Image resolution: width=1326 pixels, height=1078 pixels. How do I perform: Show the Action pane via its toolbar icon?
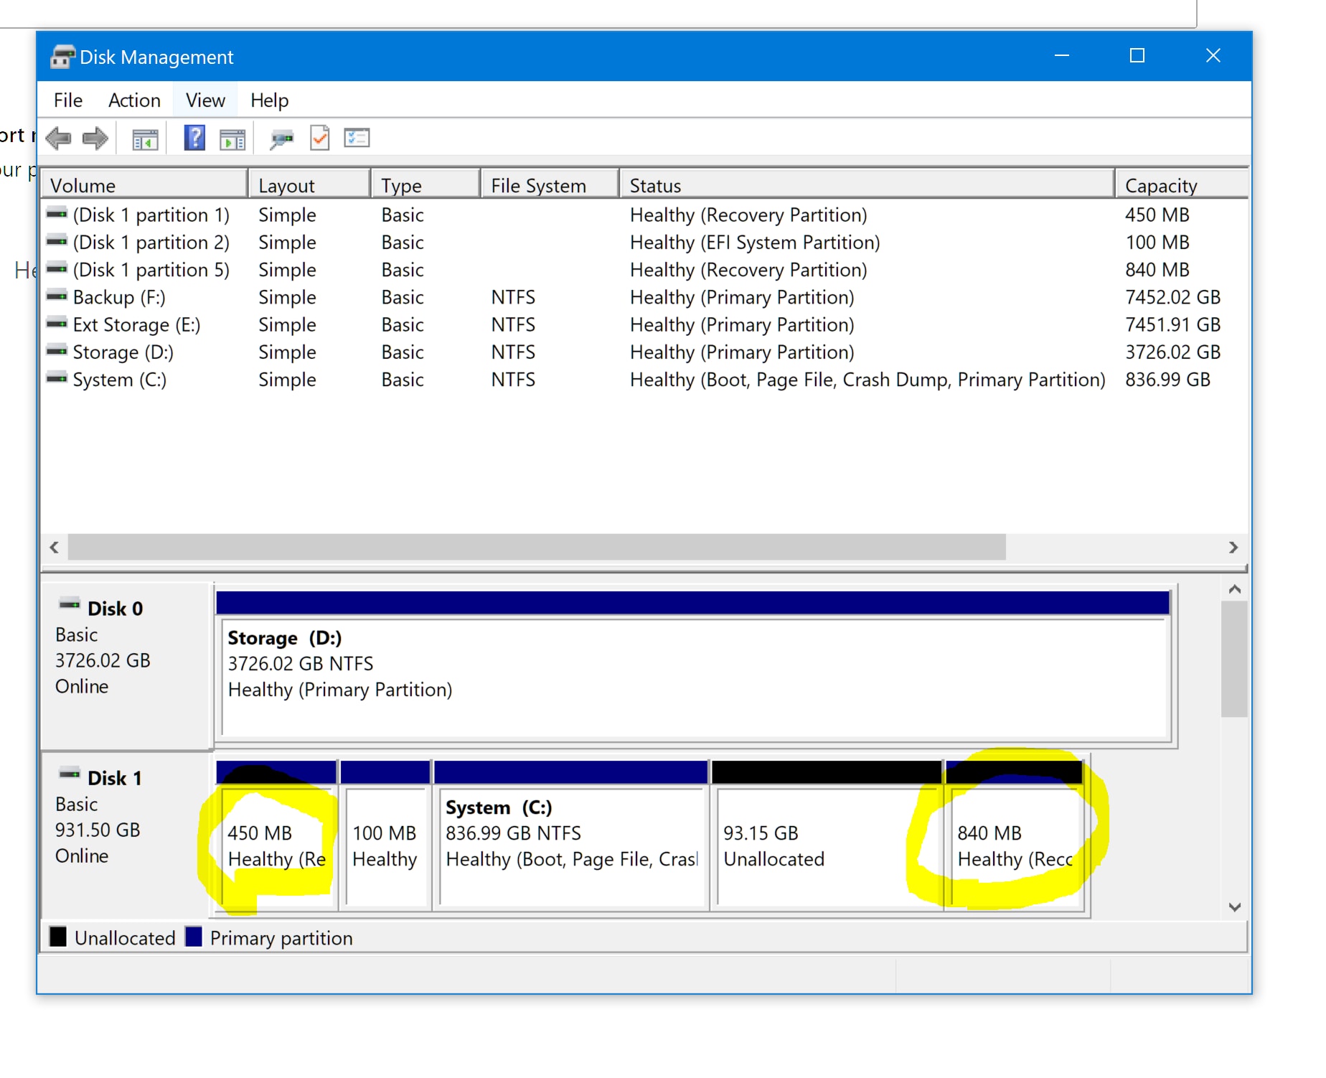click(x=231, y=137)
